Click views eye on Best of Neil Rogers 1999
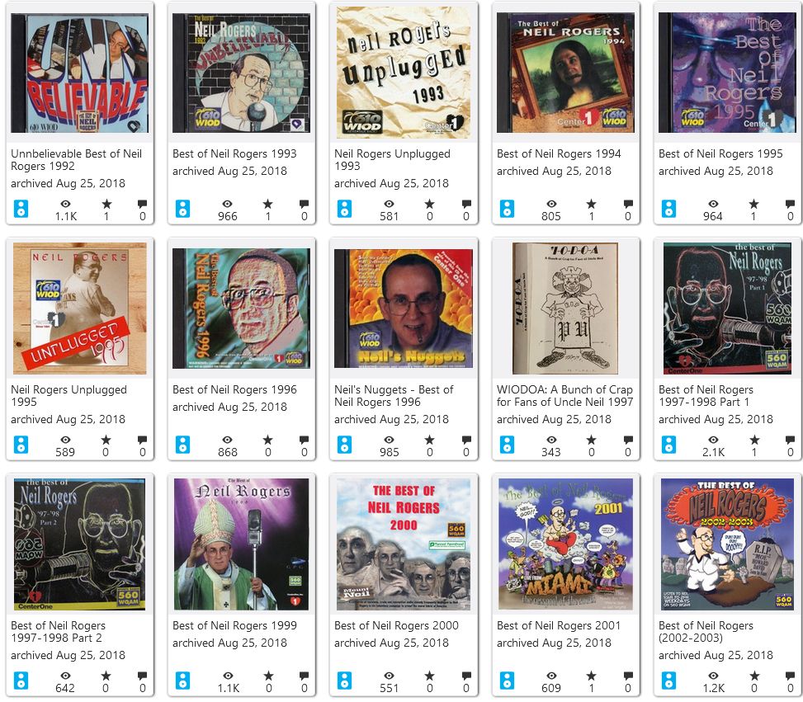Screen dimensions: 803x702 click(228, 676)
